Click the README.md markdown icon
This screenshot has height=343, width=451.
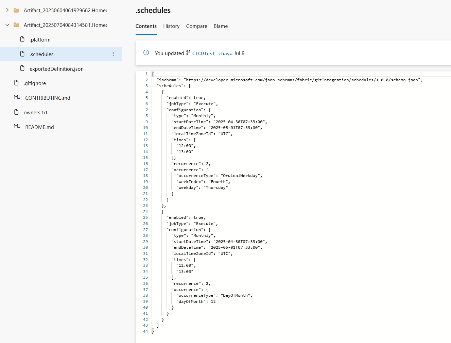(17, 127)
